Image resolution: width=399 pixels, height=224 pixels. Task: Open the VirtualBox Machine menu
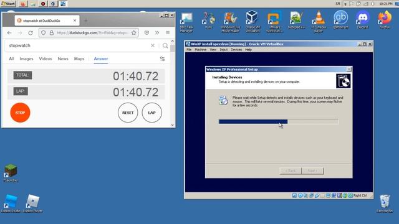[201, 50]
